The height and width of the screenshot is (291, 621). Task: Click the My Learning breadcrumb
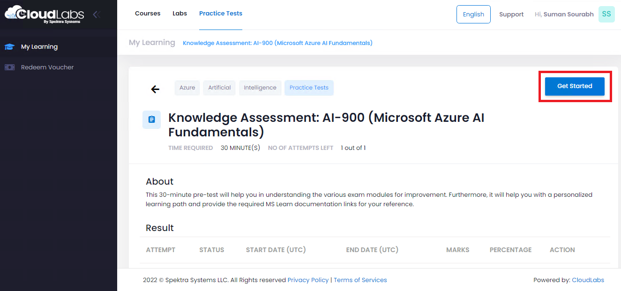click(152, 43)
